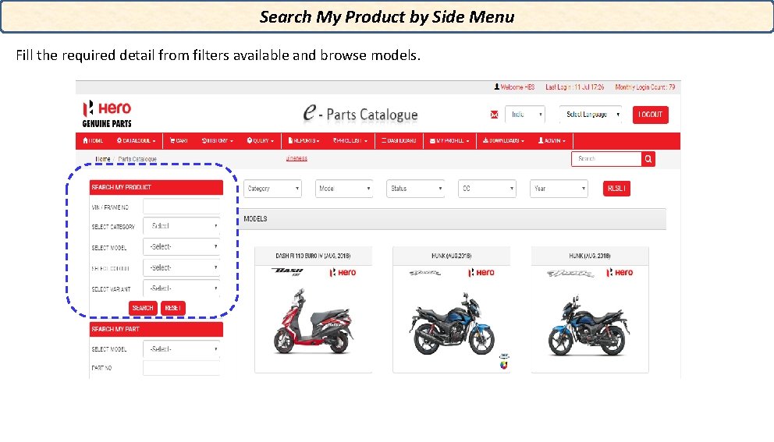The image size is (774, 442).
Task: Click the Models section header
Action: coord(453,218)
